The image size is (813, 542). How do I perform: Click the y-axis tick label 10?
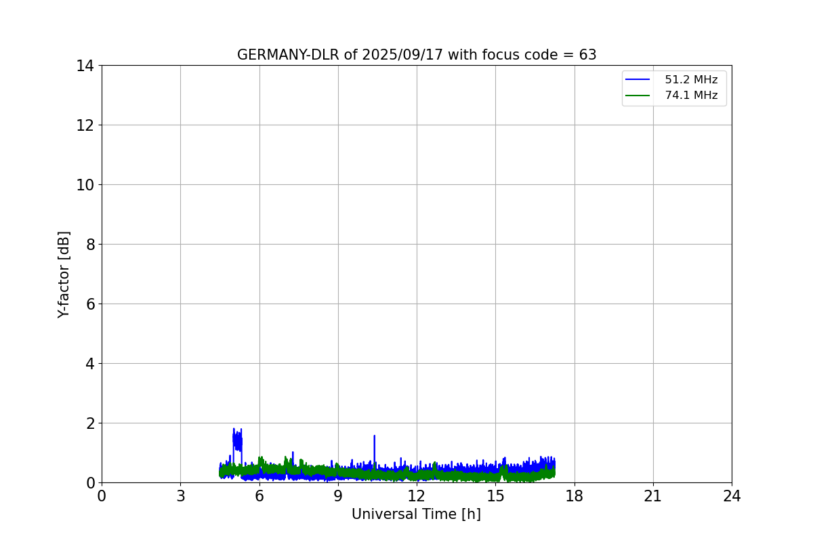tap(85, 185)
